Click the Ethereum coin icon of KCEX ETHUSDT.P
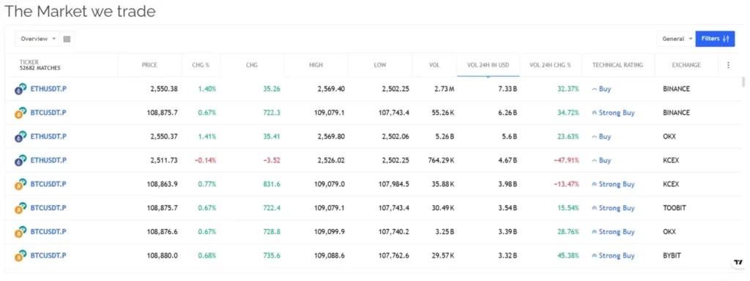This screenshot has width=750, height=281. pyautogui.click(x=20, y=160)
